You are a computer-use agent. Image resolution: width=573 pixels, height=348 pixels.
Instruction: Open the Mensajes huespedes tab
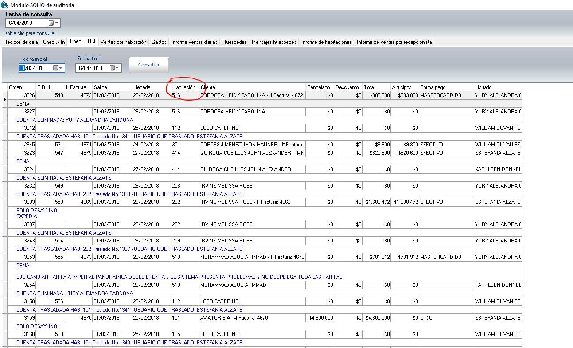coord(274,42)
